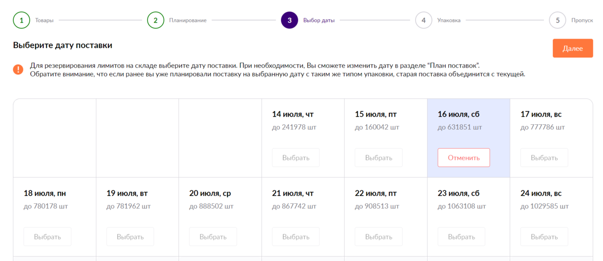Select 19 июля, вт delivery date

point(130,237)
